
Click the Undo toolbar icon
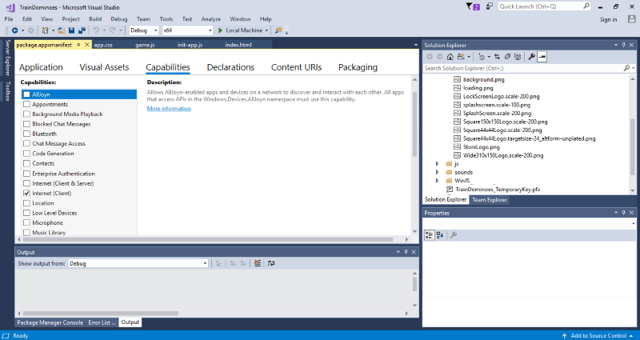tap(96, 30)
